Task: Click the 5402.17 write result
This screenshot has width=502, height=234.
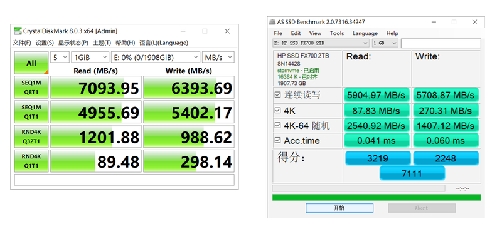Action: 189,112
